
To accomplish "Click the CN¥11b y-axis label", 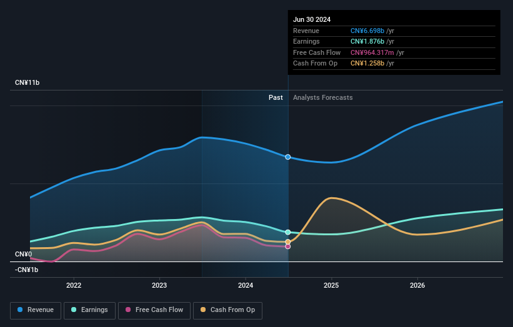I will [27, 82].
